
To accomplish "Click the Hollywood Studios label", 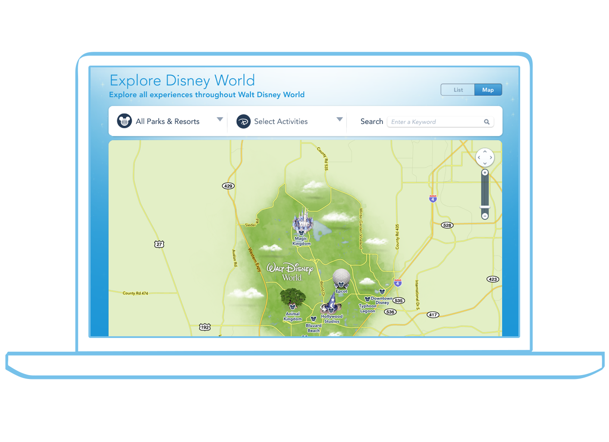I will click(332, 319).
